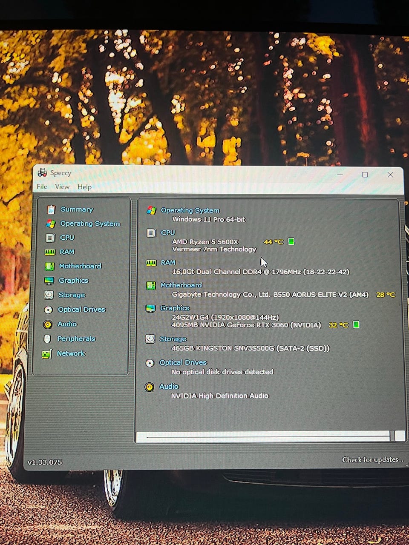
Task: Click the Summary clipboard icon in sidebar
Action: coord(51,209)
